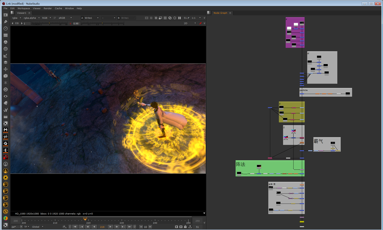Toggle the IP input process button
The image size is (383, 230).
(55, 18)
